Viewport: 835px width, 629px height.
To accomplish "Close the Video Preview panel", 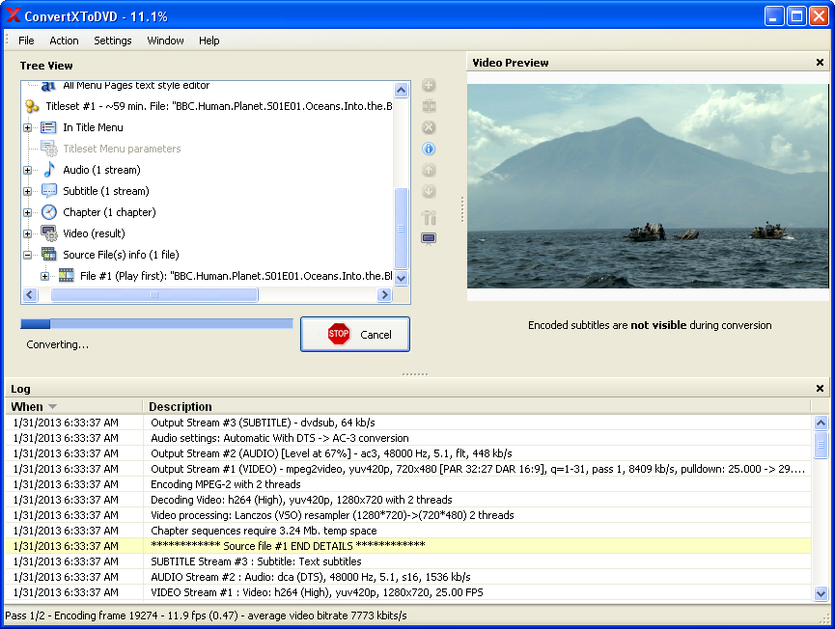I will [x=820, y=63].
